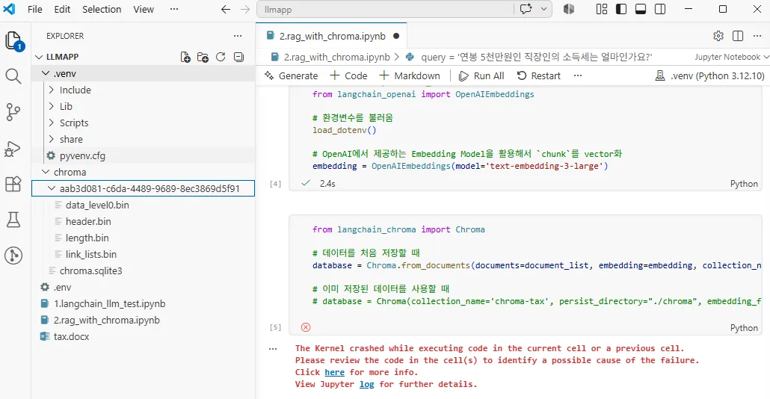Click Generate in notebook toolbar
770x399 pixels.
(292, 75)
